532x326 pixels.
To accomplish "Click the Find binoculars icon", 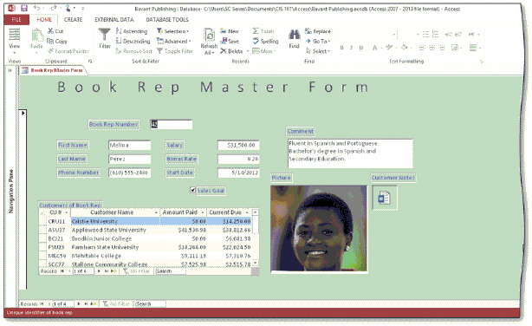I will pos(295,35).
